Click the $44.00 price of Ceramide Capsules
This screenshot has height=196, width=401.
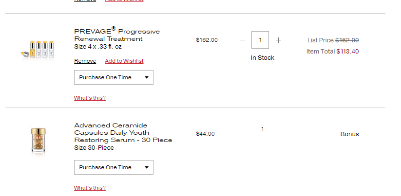[x=205, y=134]
